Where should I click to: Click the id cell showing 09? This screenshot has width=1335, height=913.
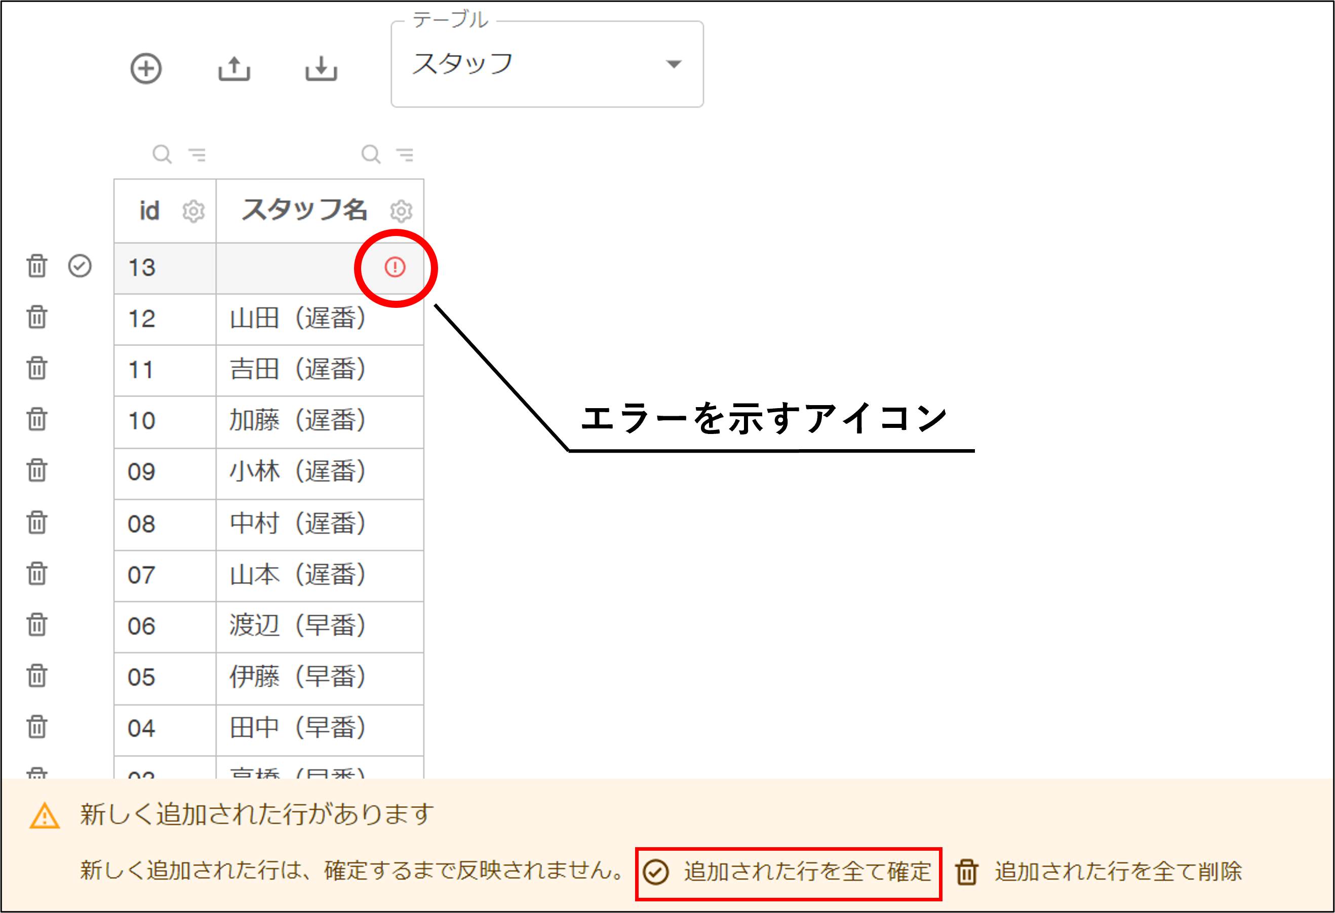pyautogui.click(x=165, y=474)
